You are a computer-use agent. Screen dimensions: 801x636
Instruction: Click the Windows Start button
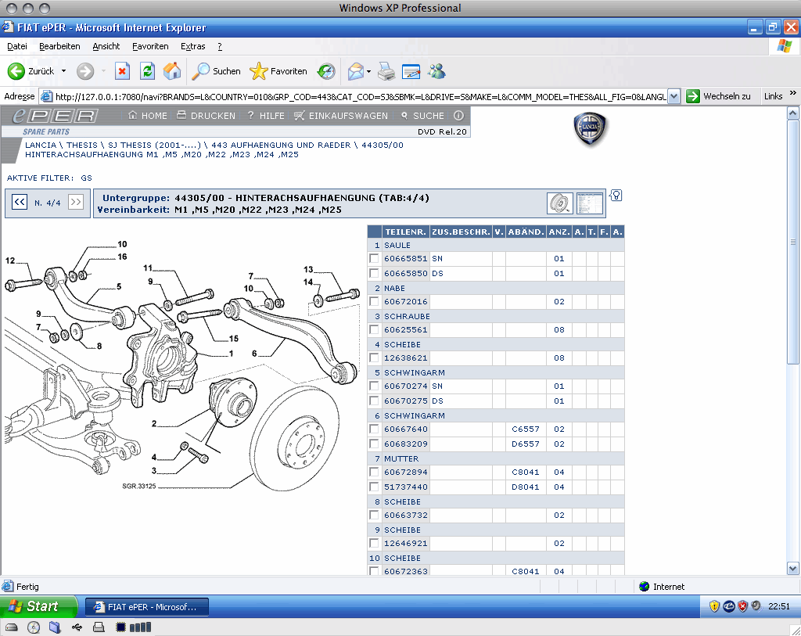pos(39,606)
